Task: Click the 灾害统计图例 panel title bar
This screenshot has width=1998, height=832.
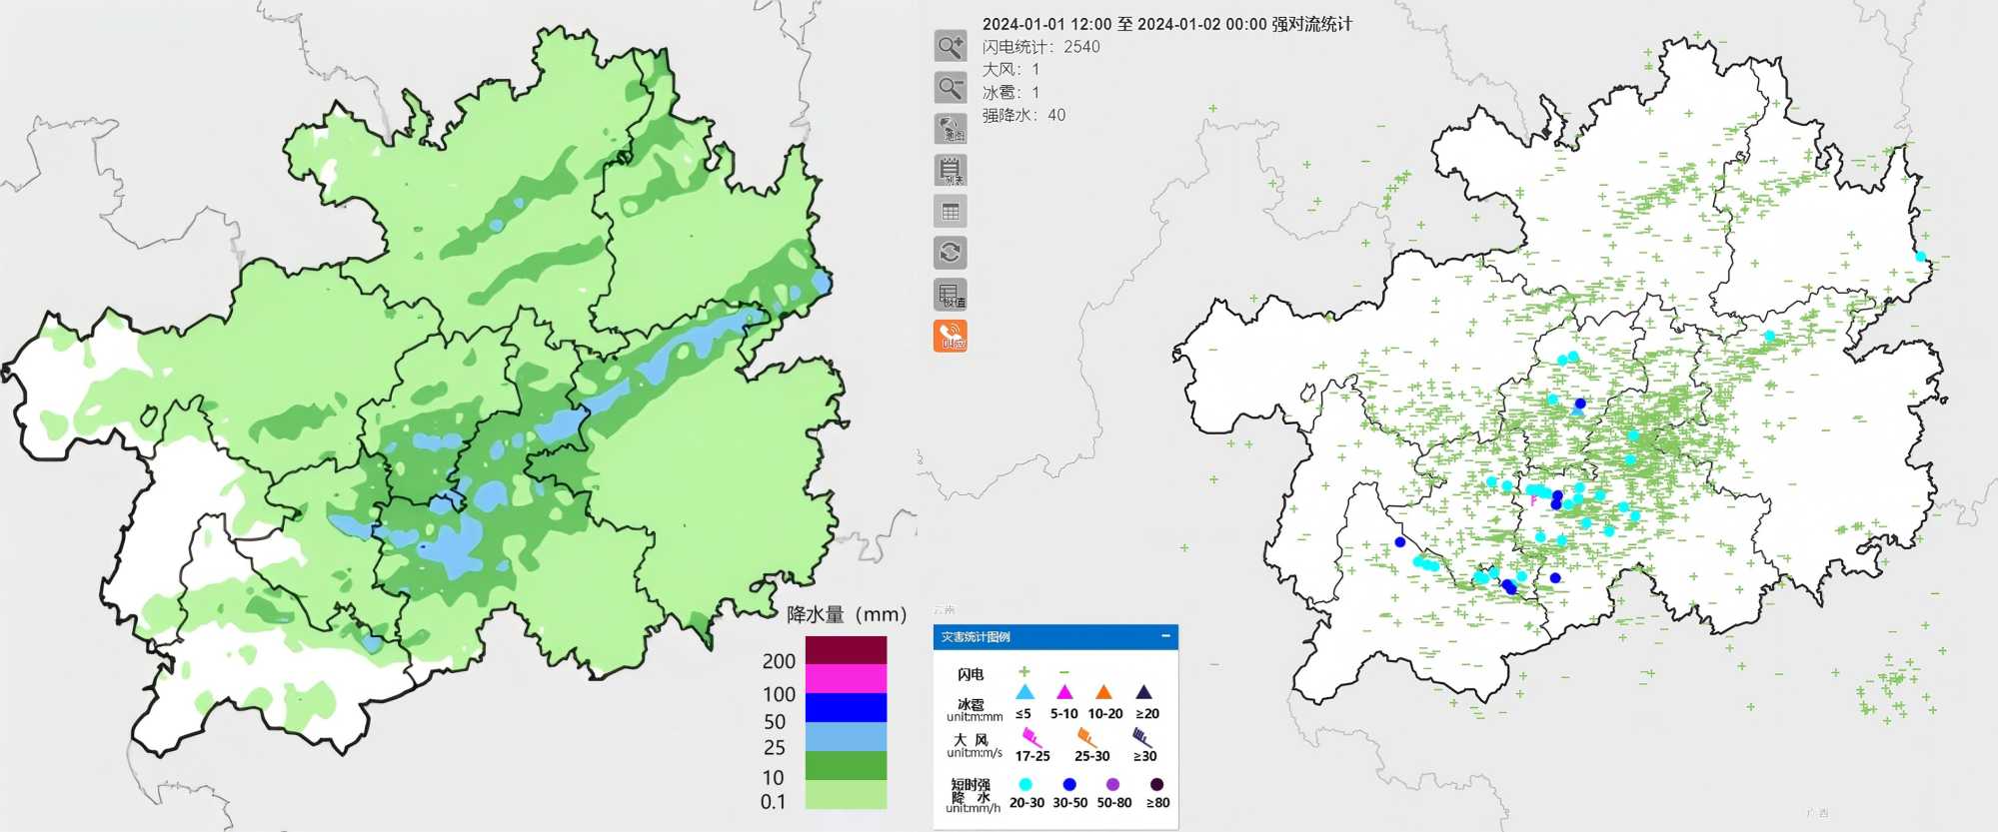Action: click(1039, 636)
